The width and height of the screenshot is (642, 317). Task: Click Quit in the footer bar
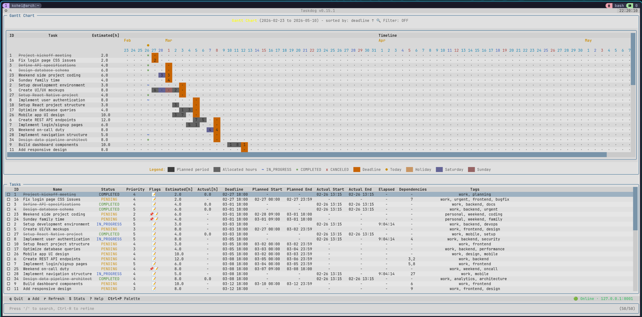17,299
